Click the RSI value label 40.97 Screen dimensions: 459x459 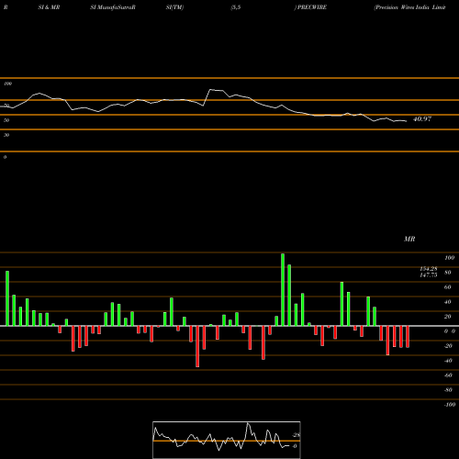[422, 119]
